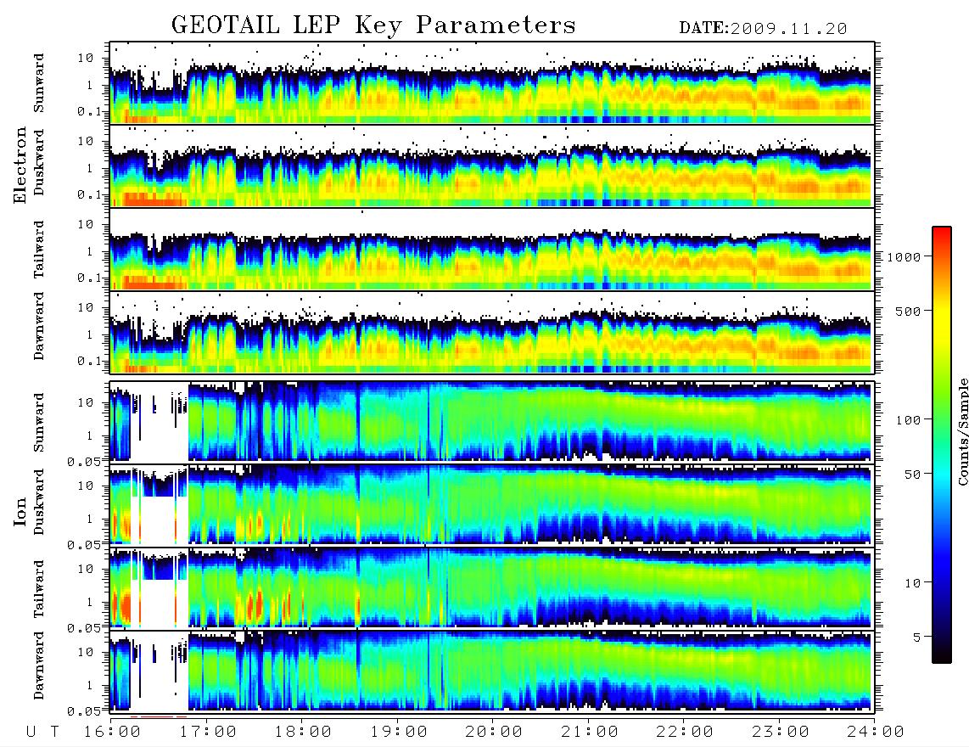Click the 17:00 time axis label
969x747 pixels.
(207, 732)
